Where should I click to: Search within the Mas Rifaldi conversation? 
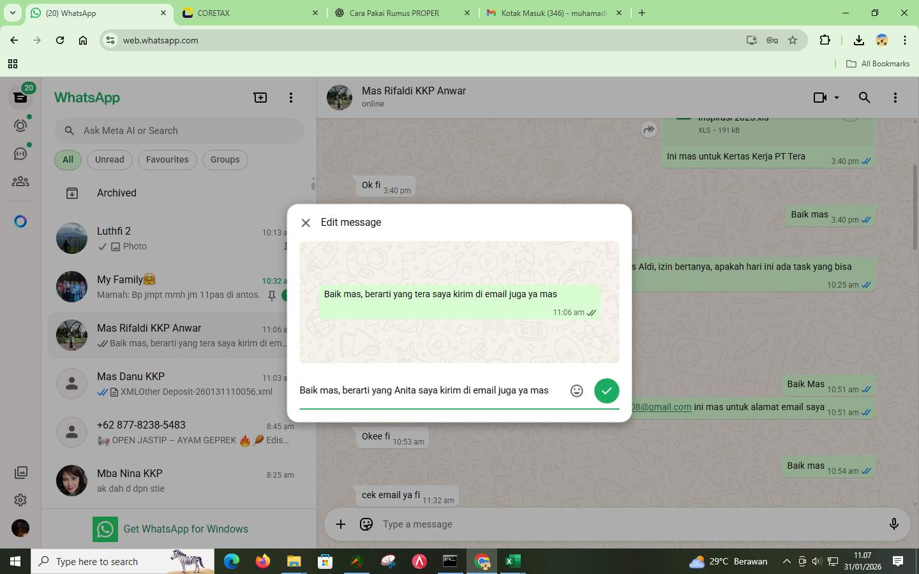[x=864, y=98]
